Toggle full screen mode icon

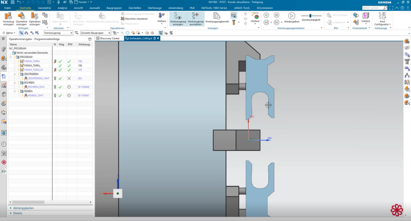pyautogui.click(x=391, y=8)
